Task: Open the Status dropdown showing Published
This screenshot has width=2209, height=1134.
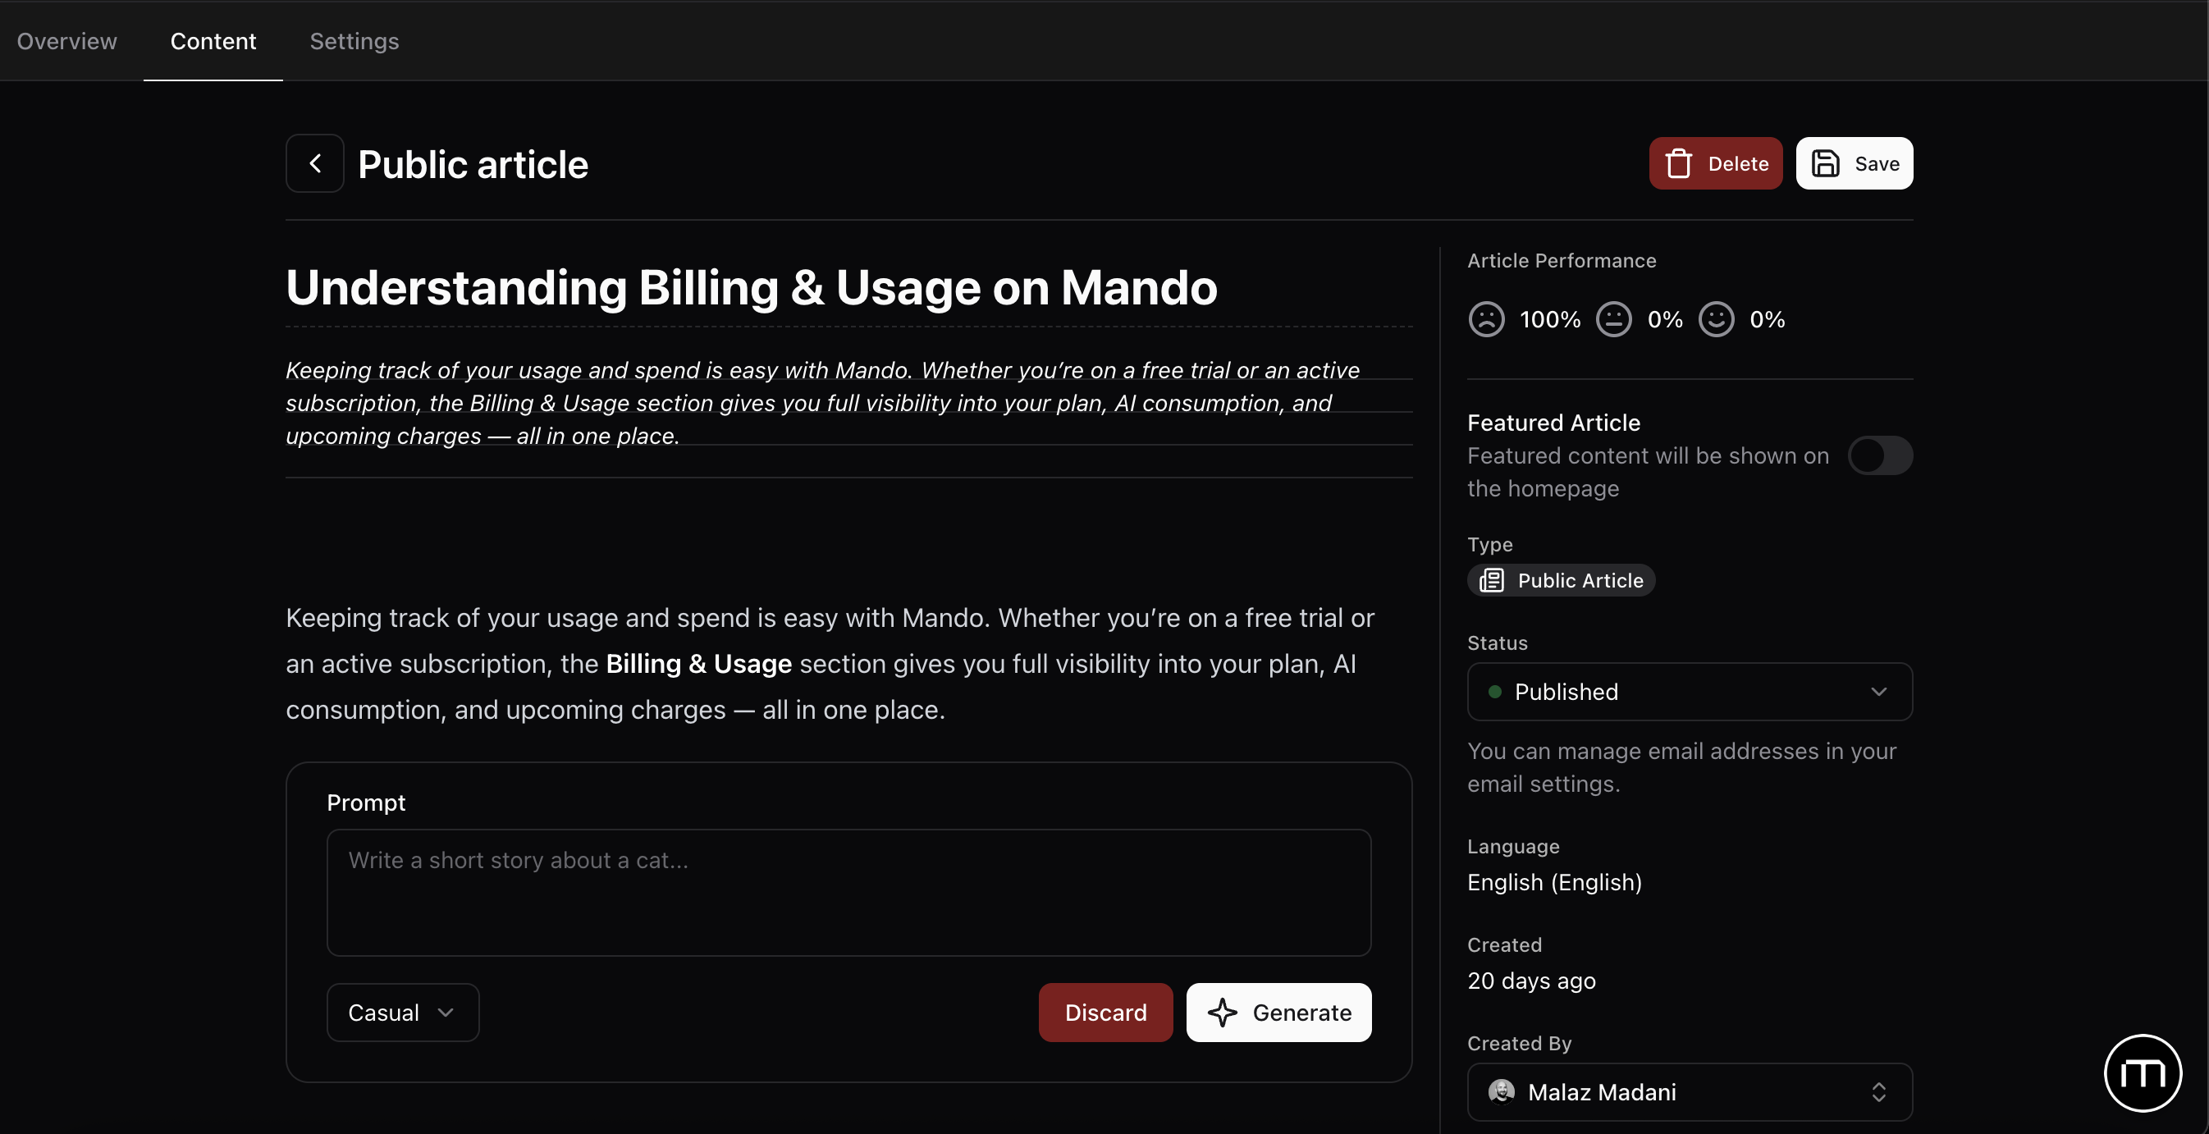Action: pyautogui.click(x=1690, y=692)
